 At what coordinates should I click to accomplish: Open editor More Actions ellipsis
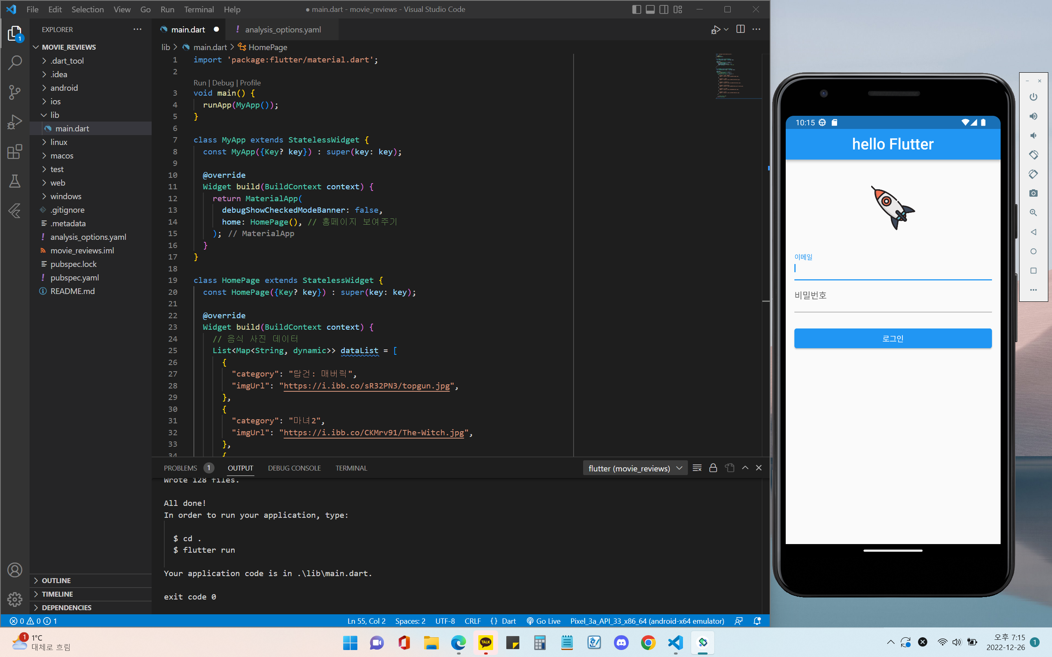coord(757,29)
